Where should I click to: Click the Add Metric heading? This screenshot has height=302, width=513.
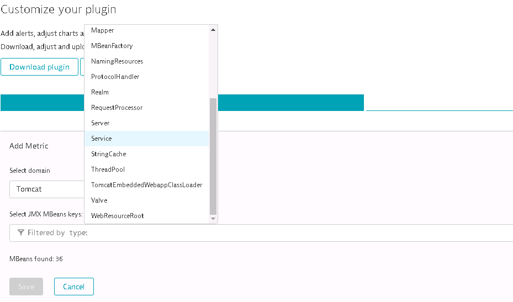(29, 146)
